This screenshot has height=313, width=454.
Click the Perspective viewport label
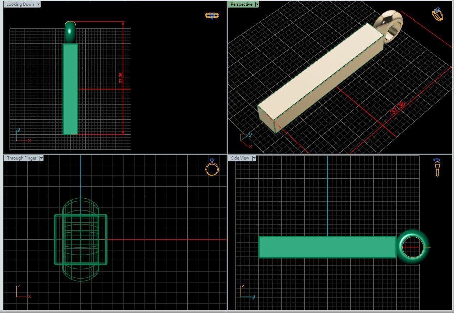coord(242,4)
